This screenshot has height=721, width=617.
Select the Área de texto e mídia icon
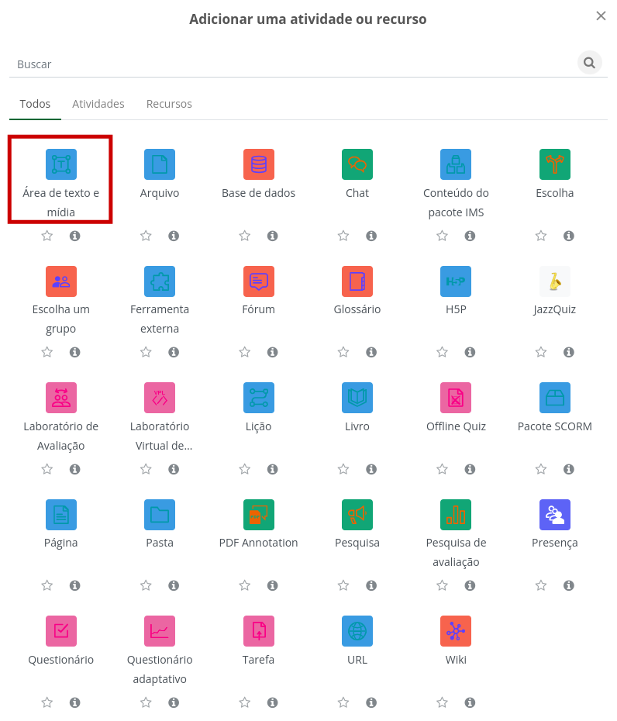[61, 164]
